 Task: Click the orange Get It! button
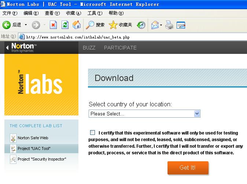click(188, 168)
